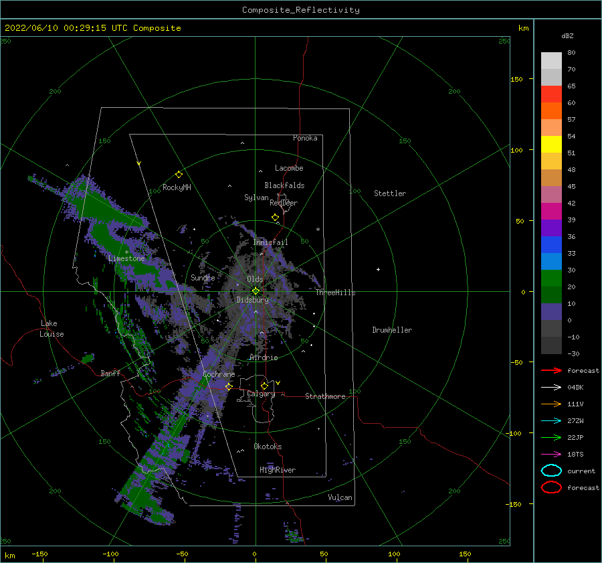Click the white plus marker south of Stettler
The height and width of the screenshot is (563, 602).
pos(378,269)
